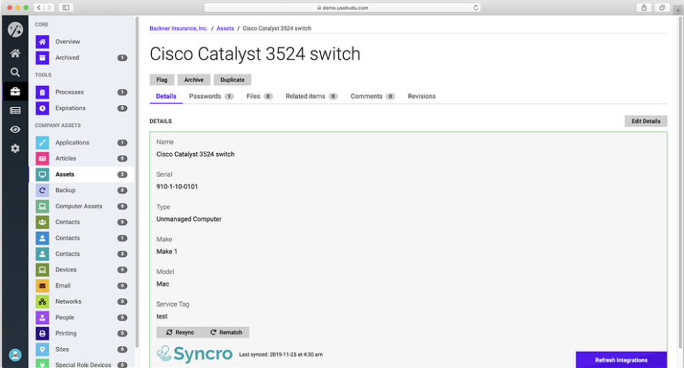The height and width of the screenshot is (368, 684).
Task: Flag this asset with the Flag button
Action: [162, 79]
